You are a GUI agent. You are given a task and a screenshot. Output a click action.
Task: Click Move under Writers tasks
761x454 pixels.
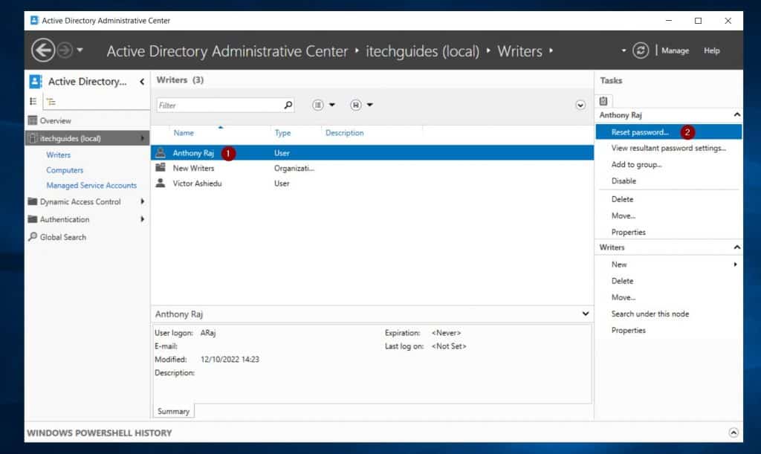[x=624, y=298]
